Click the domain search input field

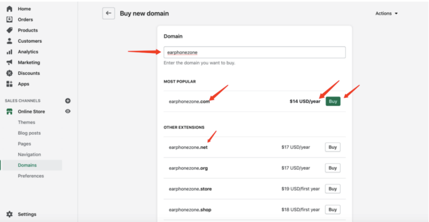255,52
